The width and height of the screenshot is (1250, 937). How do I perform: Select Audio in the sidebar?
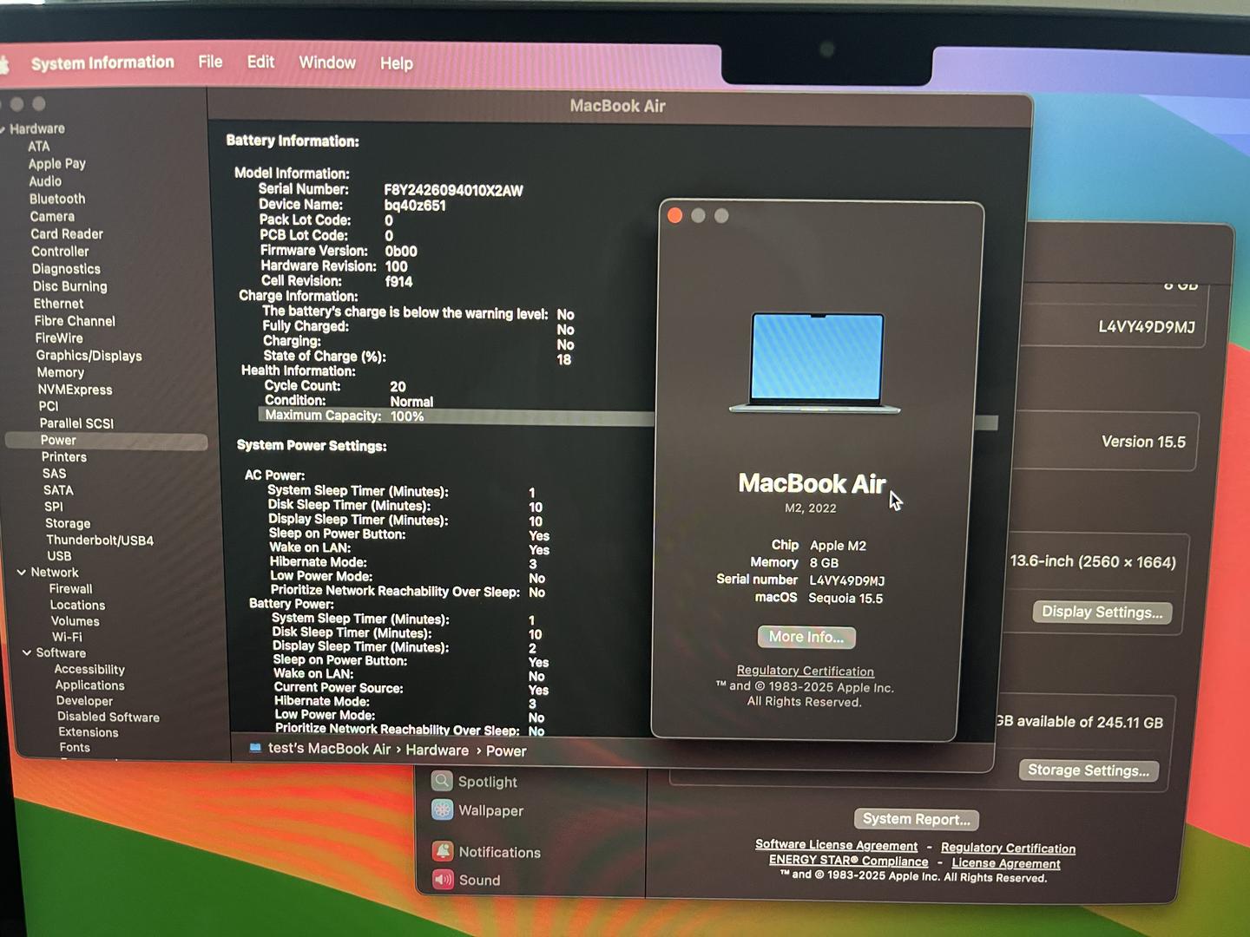tap(45, 181)
